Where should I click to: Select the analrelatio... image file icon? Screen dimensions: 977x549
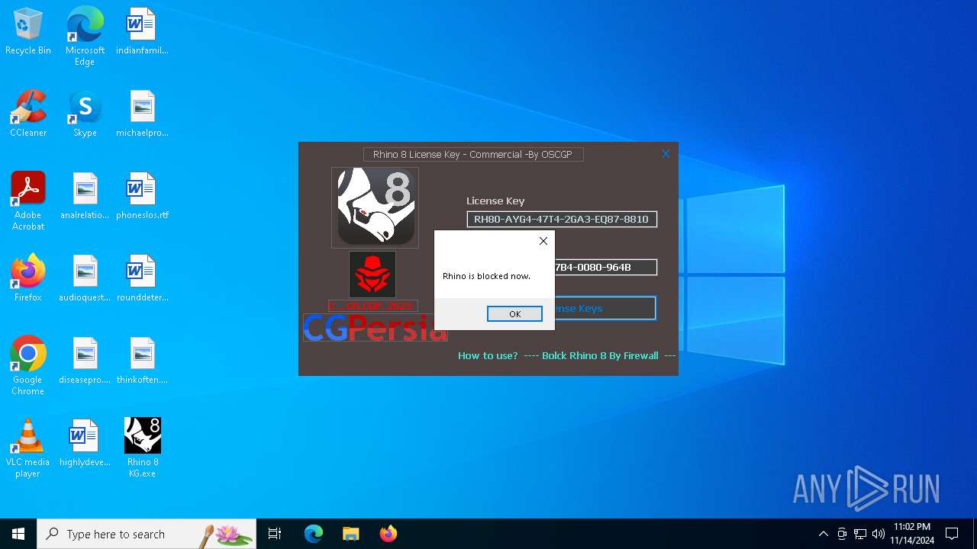(85, 197)
